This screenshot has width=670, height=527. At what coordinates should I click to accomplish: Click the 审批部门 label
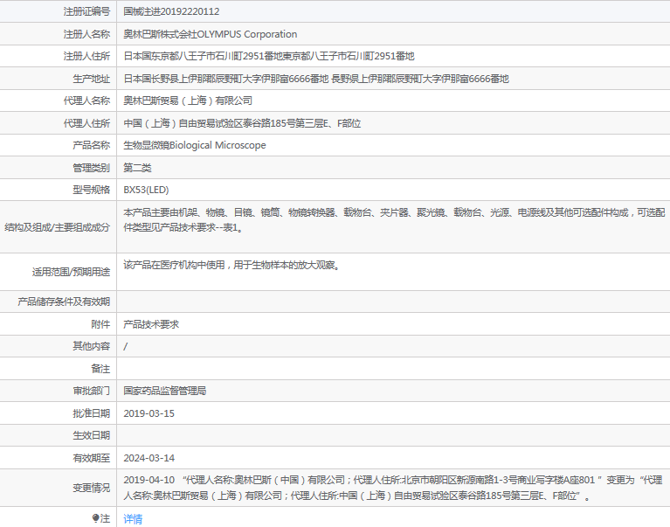coord(92,391)
